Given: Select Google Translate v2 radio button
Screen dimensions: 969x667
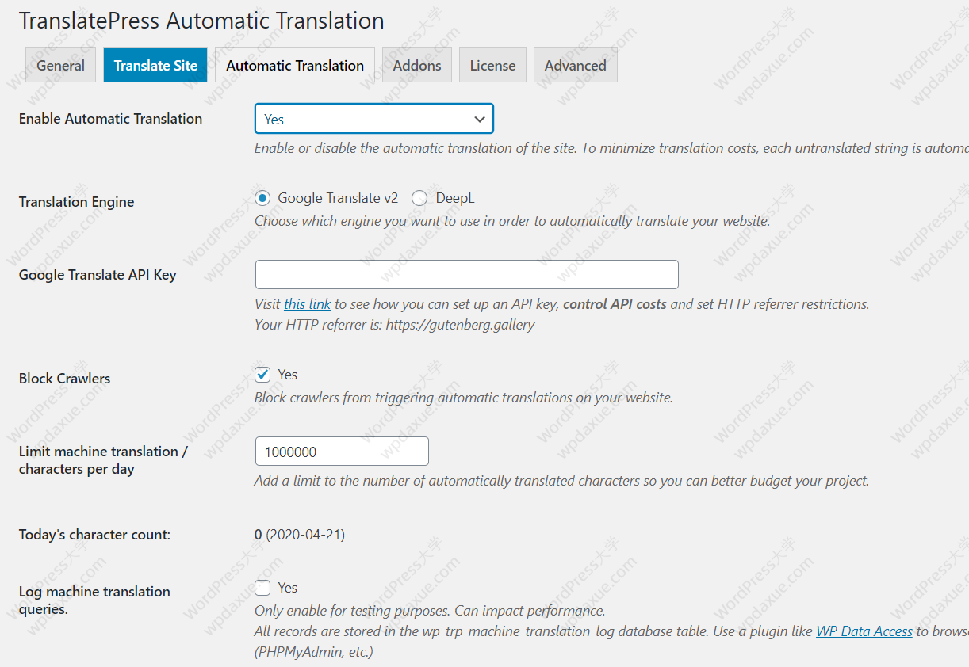Looking at the screenshot, I should pyautogui.click(x=263, y=198).
